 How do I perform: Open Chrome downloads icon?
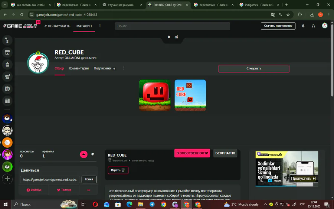coord(312,15)
